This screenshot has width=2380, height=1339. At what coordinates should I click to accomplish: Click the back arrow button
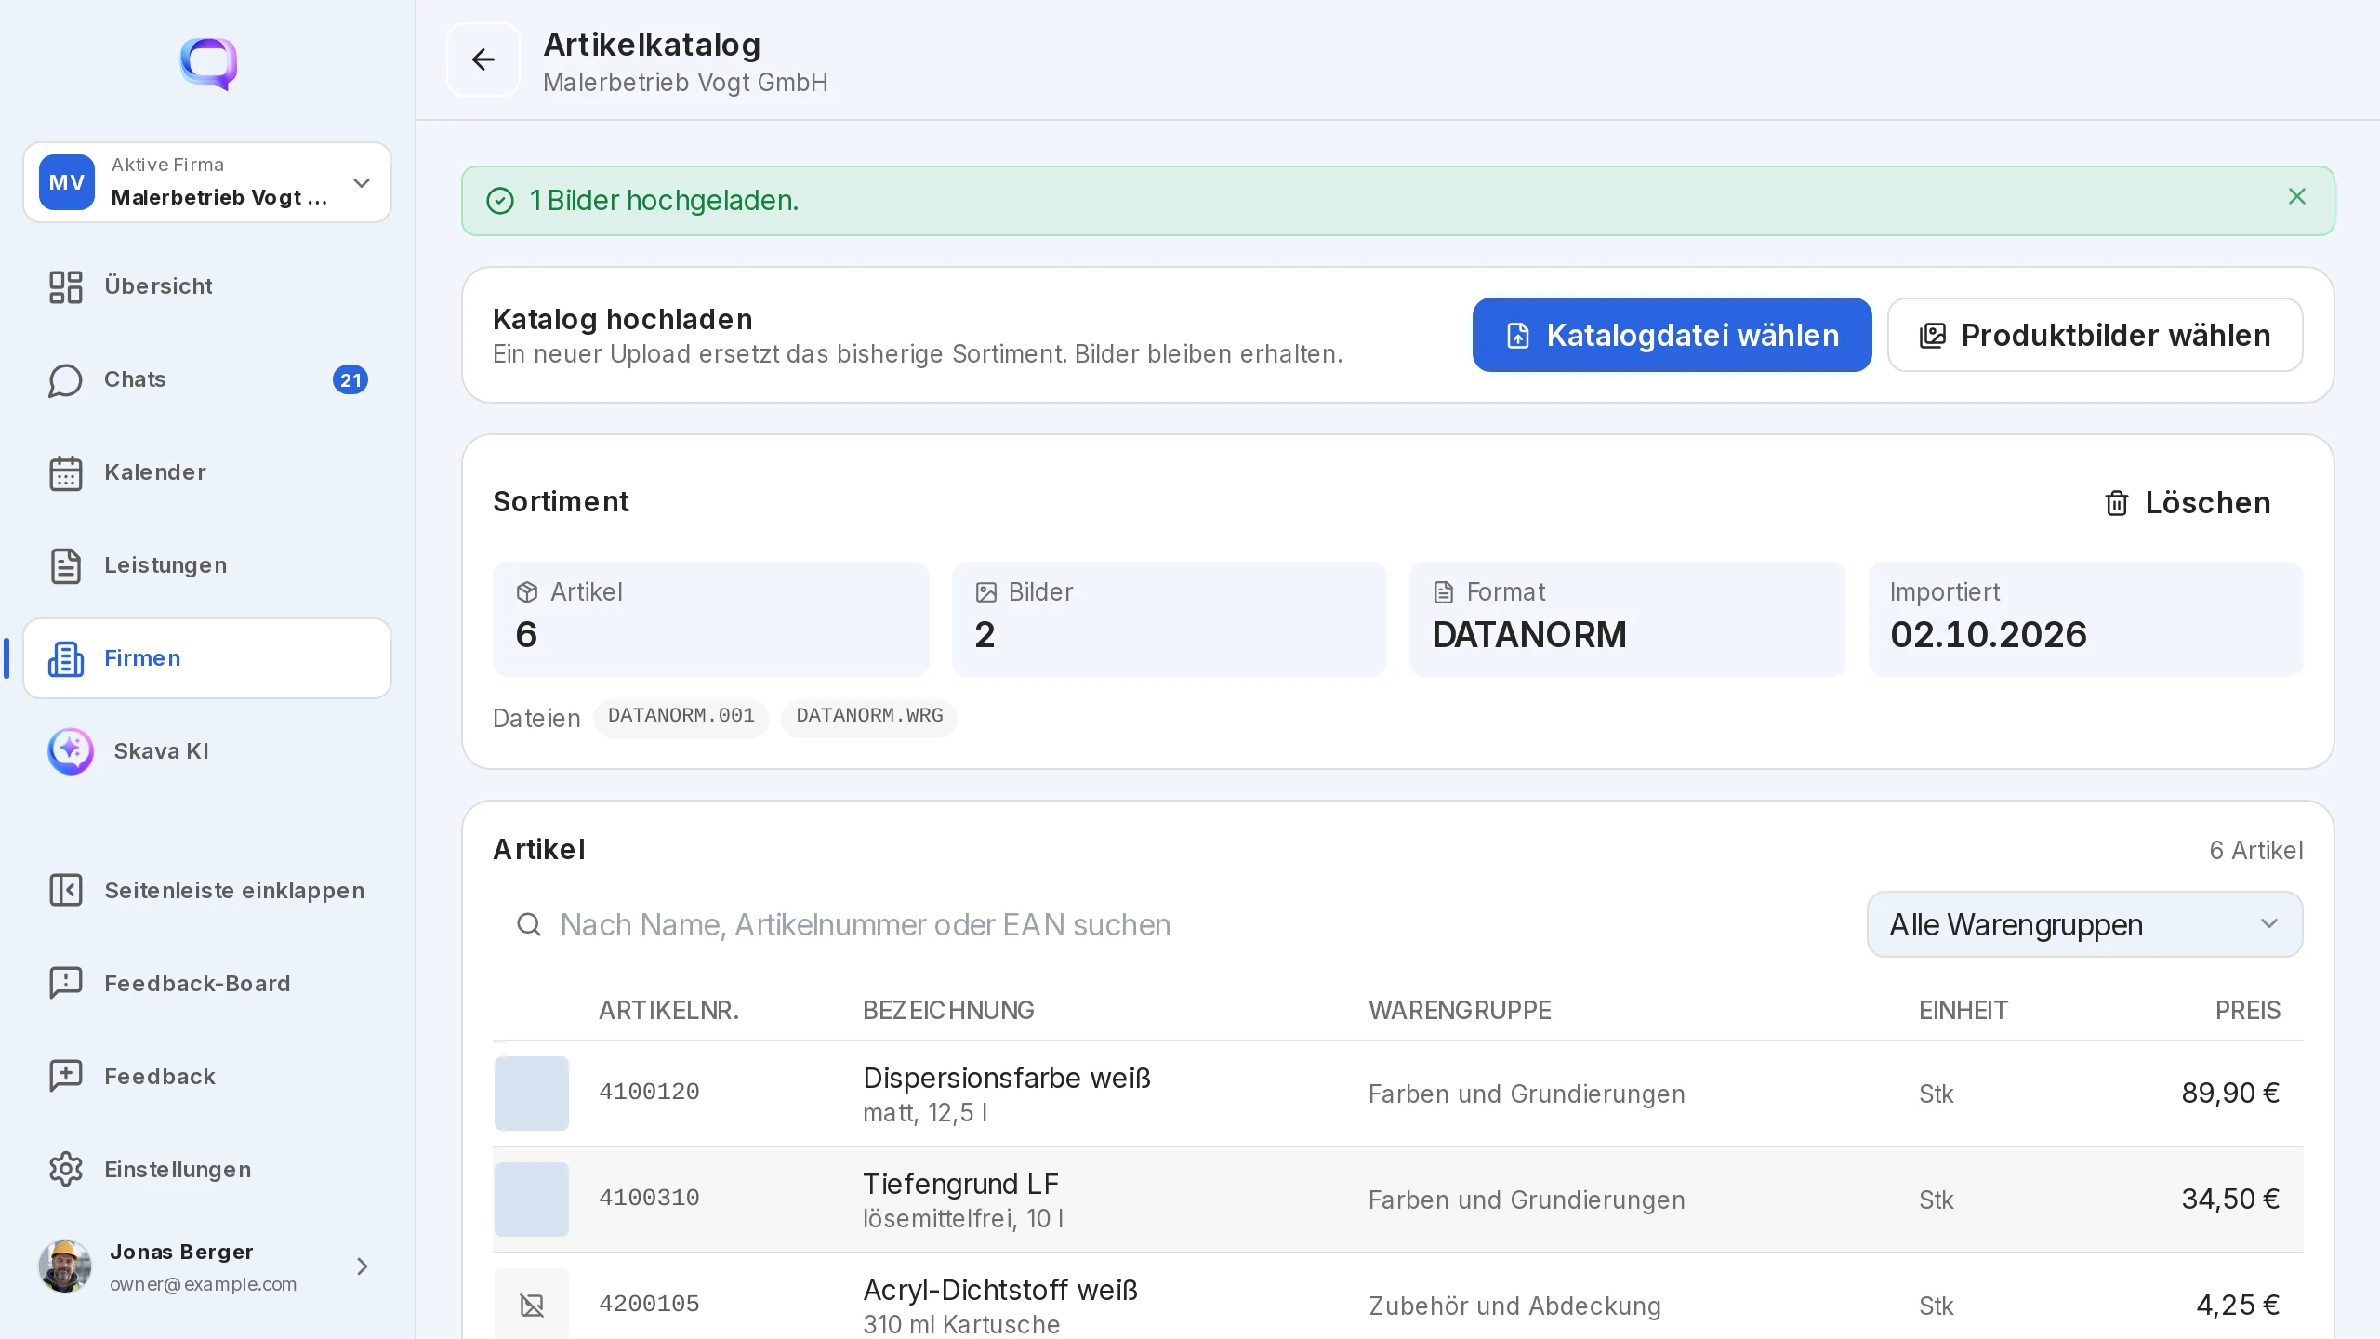[483, 60]
